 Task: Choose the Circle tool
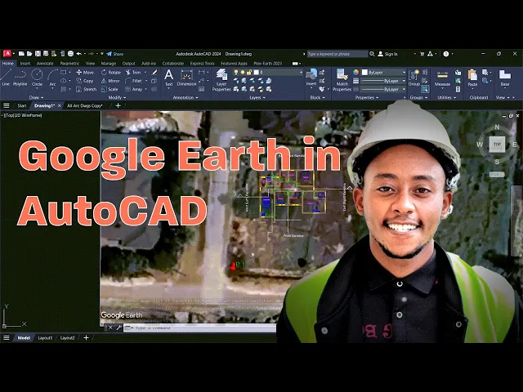37,78
